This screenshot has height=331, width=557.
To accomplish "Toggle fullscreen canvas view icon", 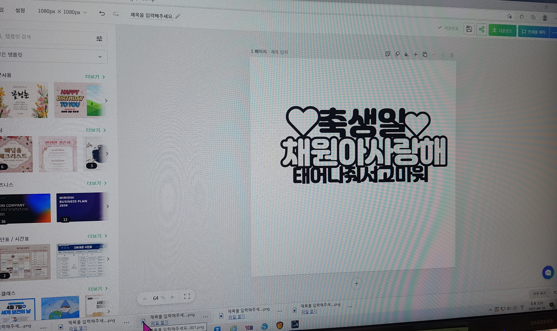I will (187, 296).
